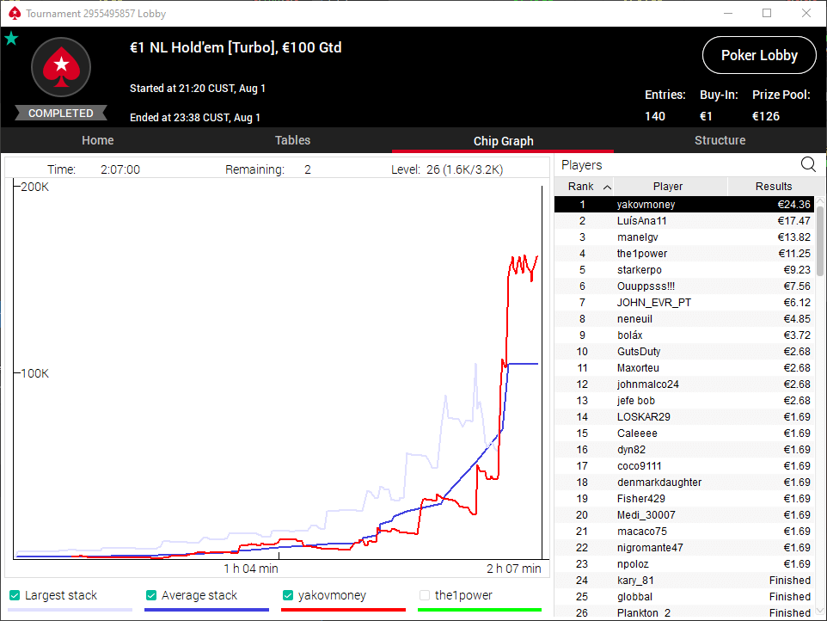Switch to the Home tab
The height and width of the screenshot is (621, 827).
coord(98,140)
